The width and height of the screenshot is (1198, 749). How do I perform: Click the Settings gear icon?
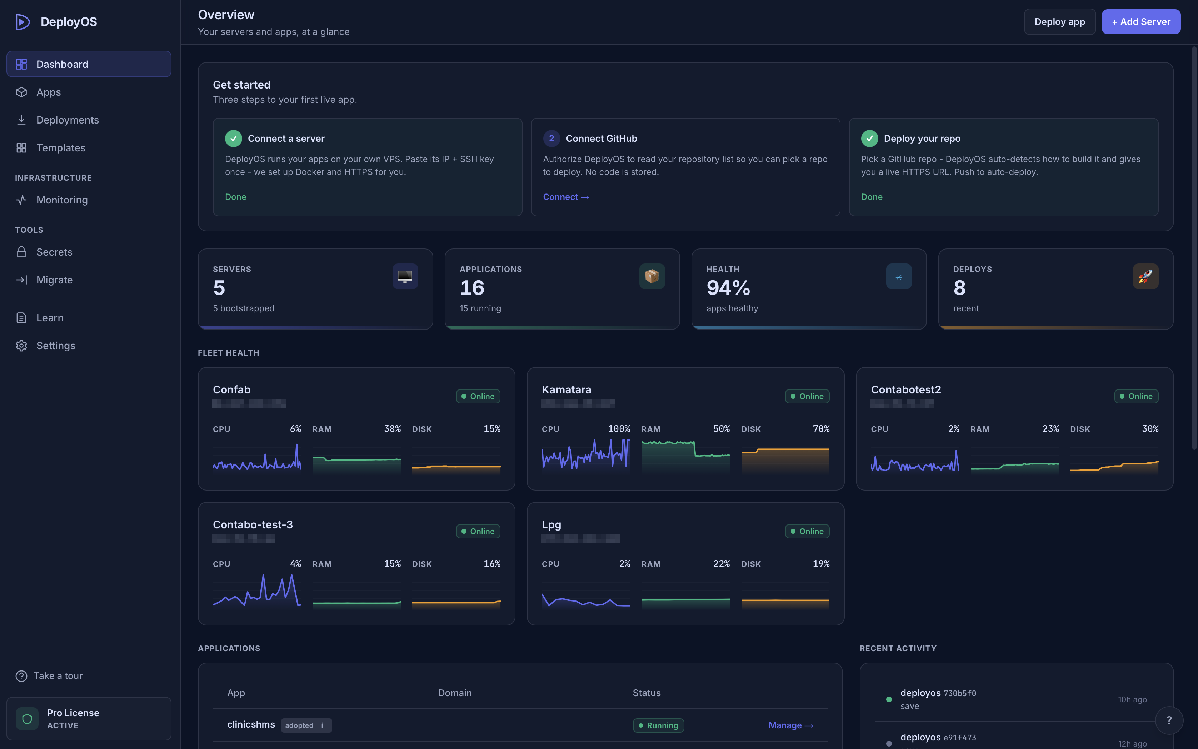(x=21, y=345)
